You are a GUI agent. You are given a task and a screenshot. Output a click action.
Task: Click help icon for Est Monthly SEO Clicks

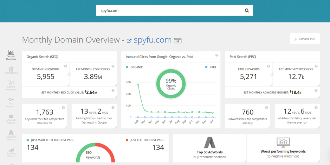[x=113, y=66]
